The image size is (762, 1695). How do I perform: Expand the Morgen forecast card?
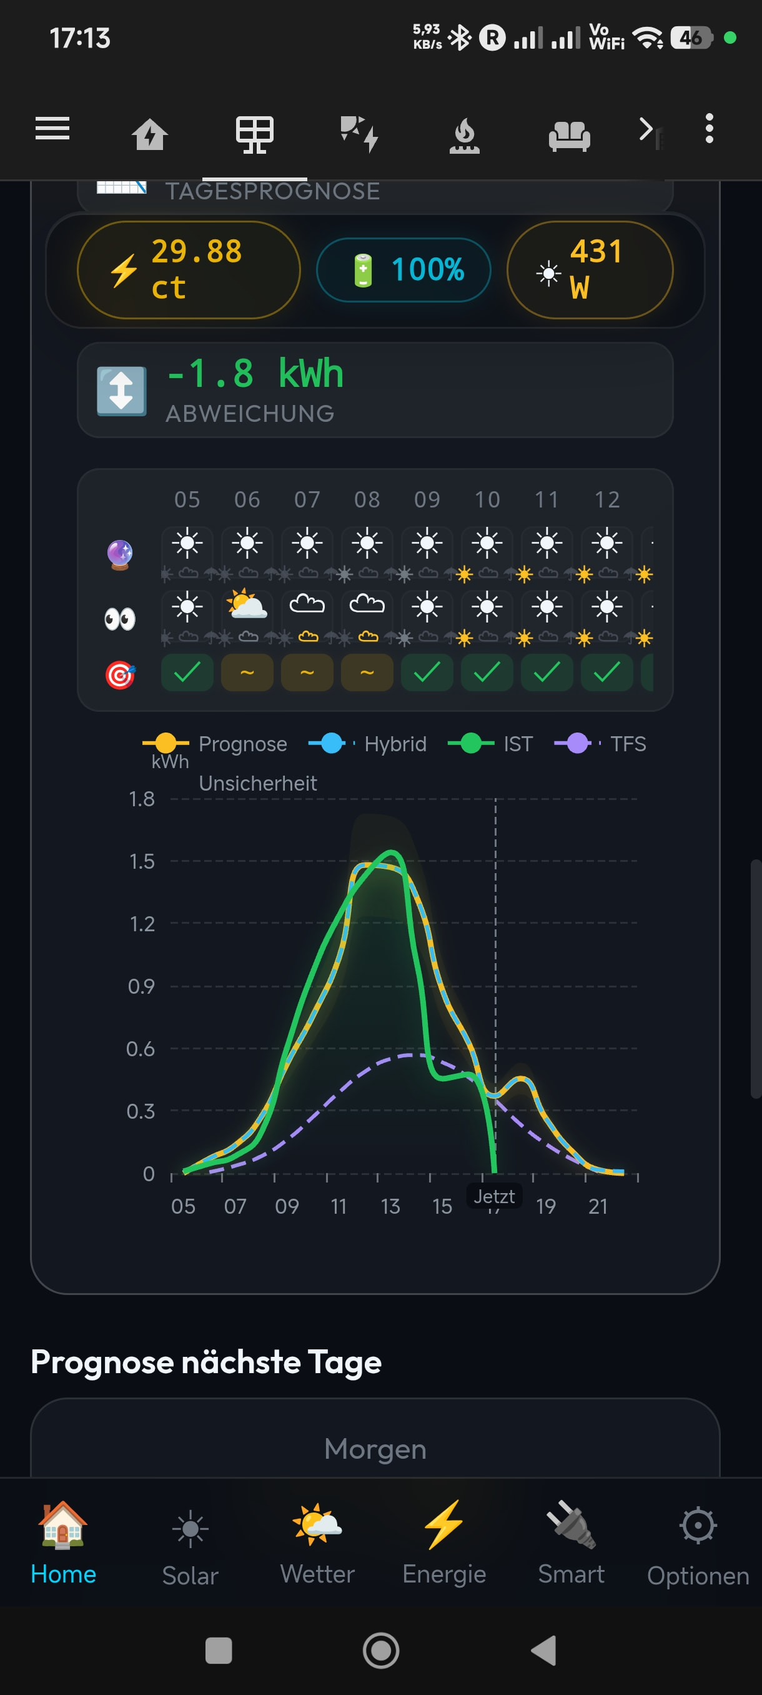[x=375, y=1448]
